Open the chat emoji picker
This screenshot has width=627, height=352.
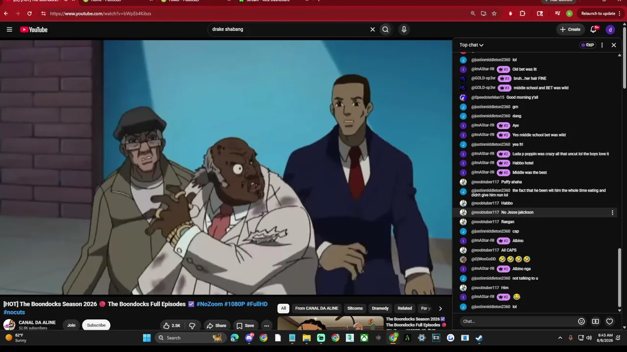pos(581,321)
